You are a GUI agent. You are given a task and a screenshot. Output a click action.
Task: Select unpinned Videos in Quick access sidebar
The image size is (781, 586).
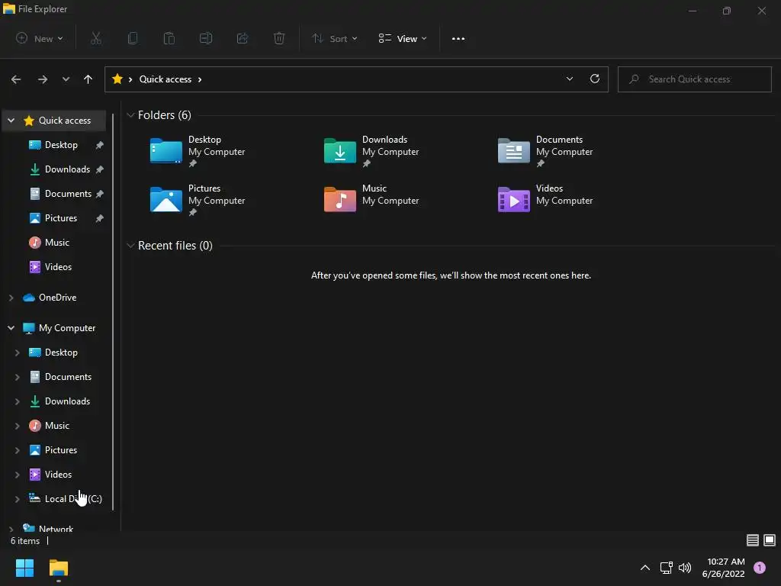58,266
